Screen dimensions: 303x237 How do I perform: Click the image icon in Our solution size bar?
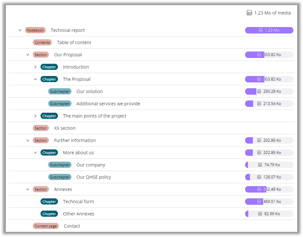pos(259,91)
